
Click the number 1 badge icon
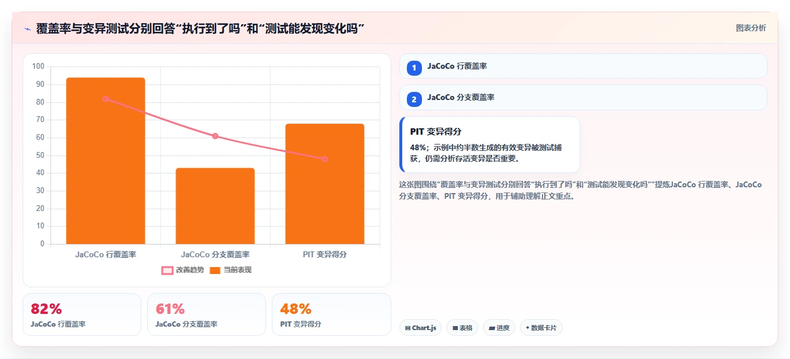click(x=414, y=68)
